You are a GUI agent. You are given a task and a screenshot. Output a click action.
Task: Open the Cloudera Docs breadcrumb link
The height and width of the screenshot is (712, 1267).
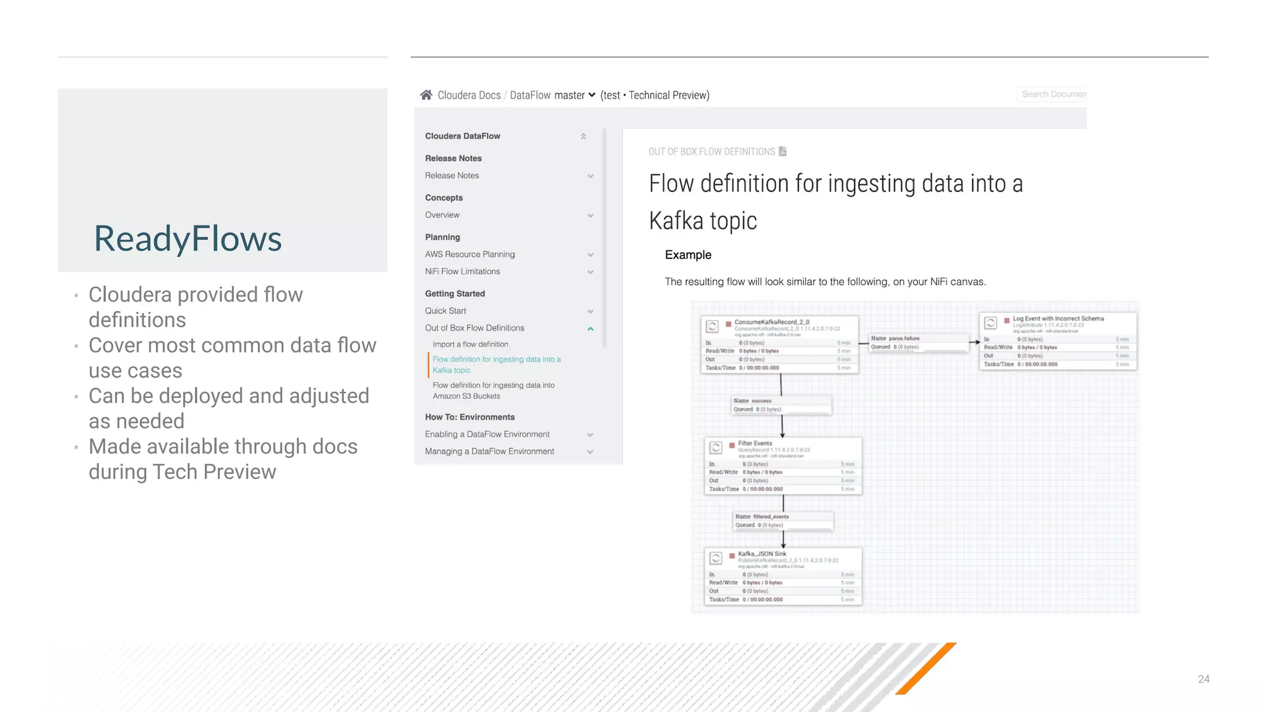469,95
